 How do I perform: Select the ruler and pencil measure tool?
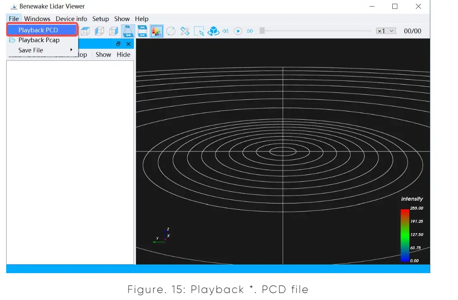[x=185, y=31]
